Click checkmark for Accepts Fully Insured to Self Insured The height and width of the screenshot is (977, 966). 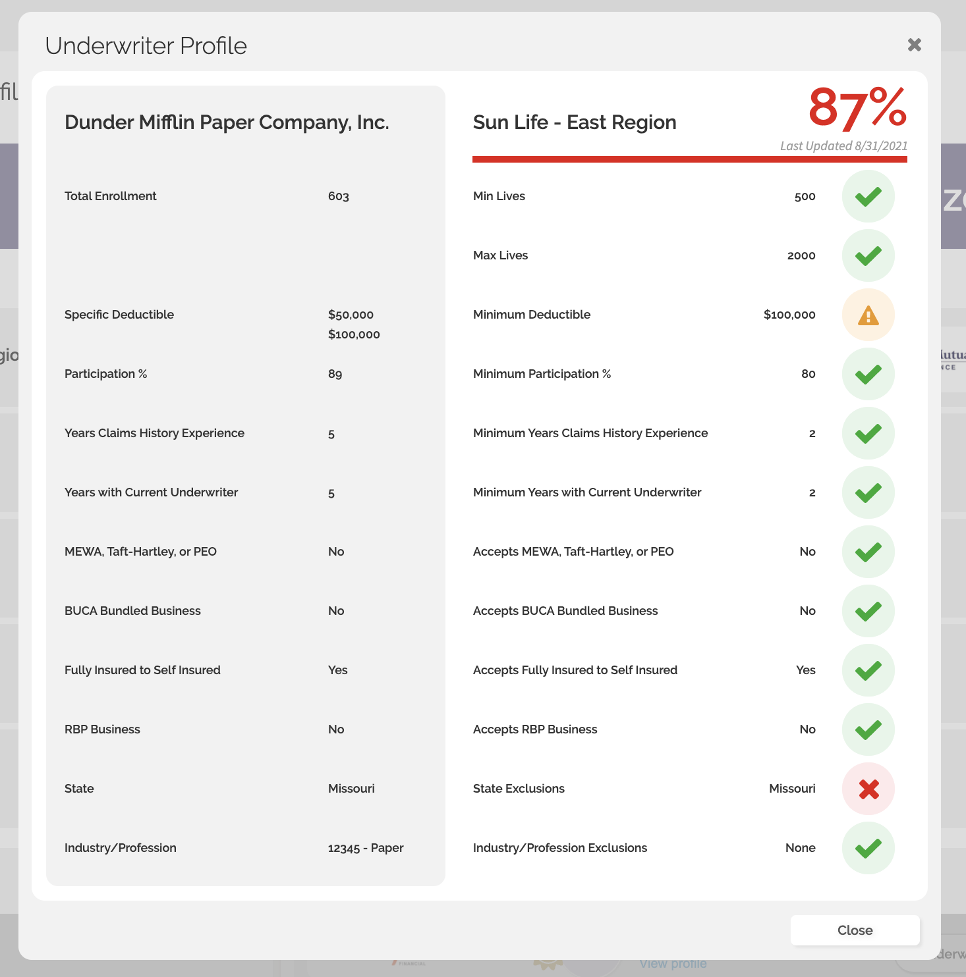click(868, 670)
